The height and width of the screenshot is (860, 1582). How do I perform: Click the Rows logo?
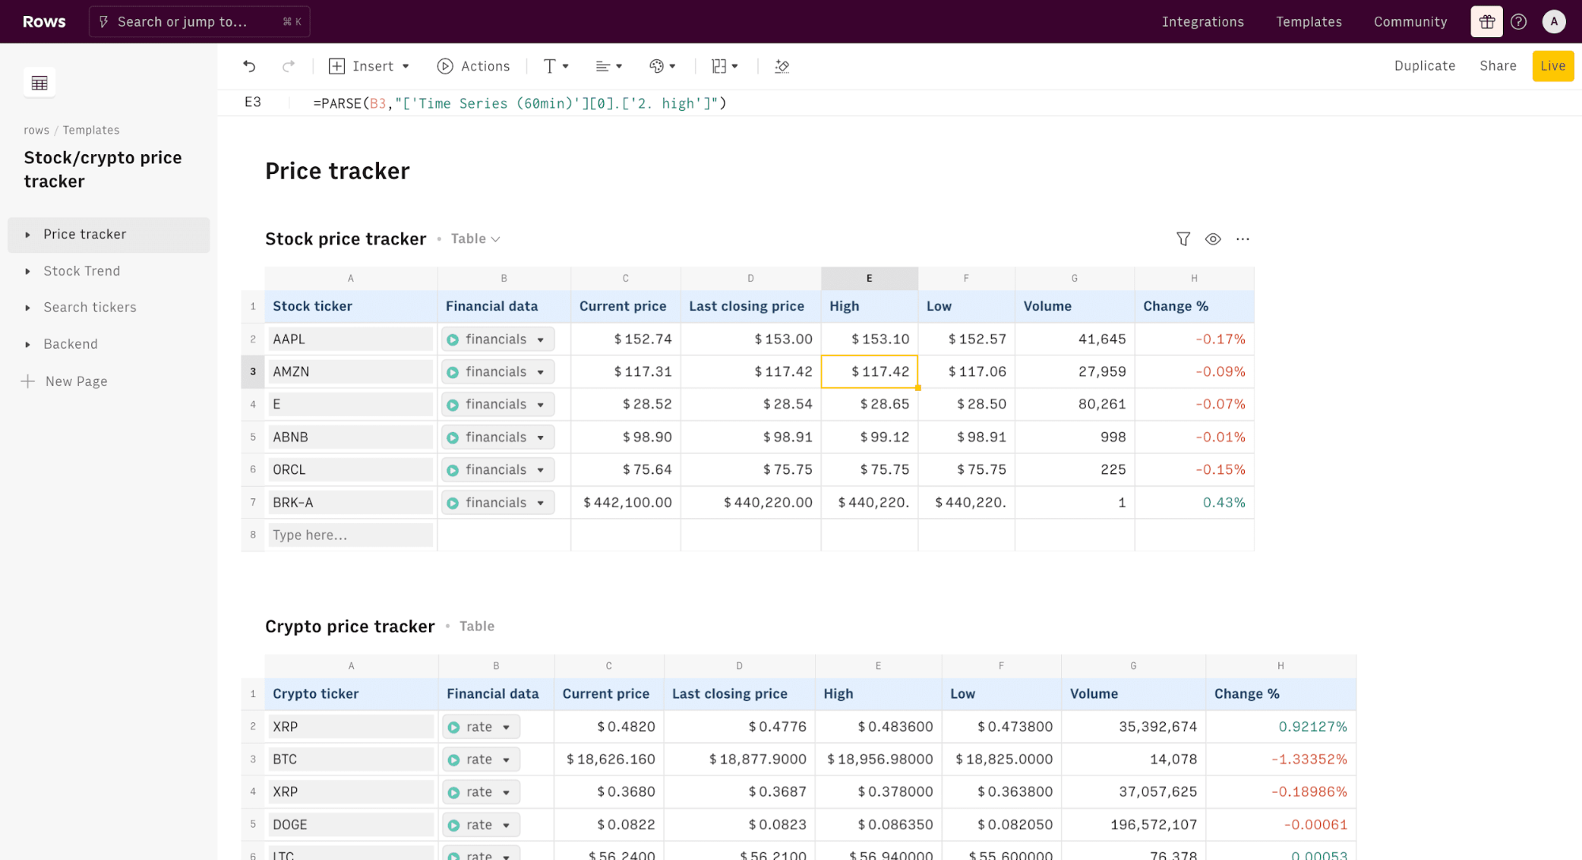(44, 21)
